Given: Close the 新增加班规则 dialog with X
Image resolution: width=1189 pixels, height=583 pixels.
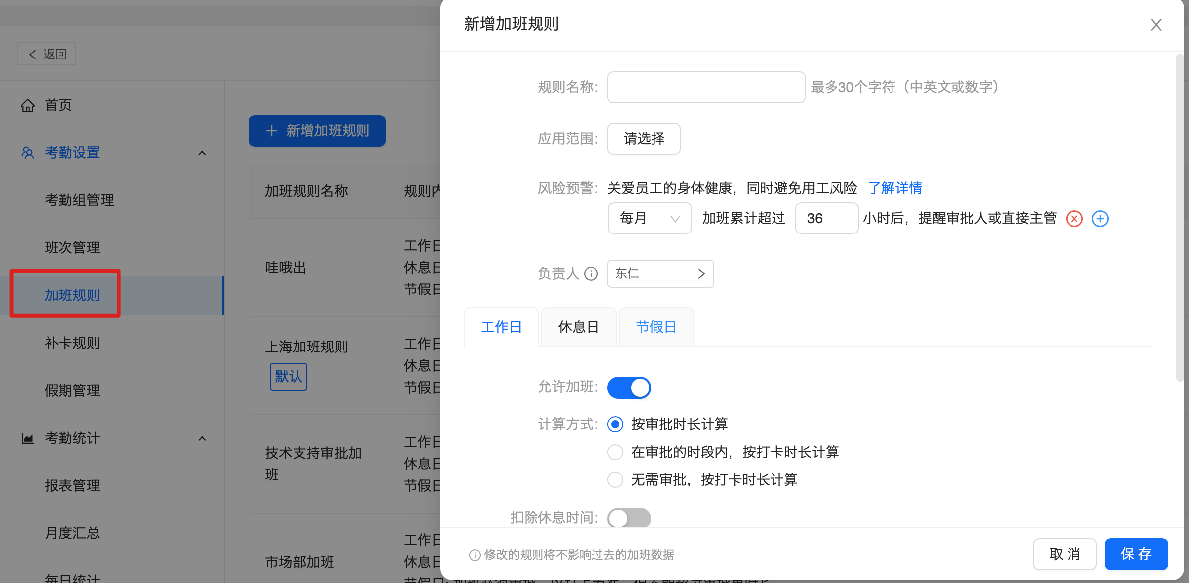Looking at the screenshot, I should click(x=1156, y=25).
